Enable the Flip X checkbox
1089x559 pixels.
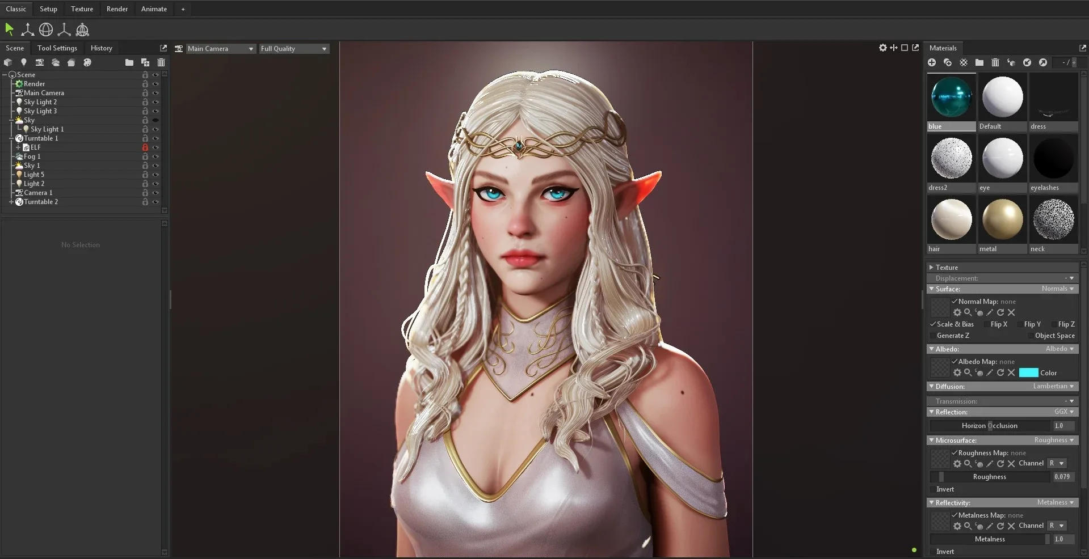pyautogui.click(x=987, y=324)
